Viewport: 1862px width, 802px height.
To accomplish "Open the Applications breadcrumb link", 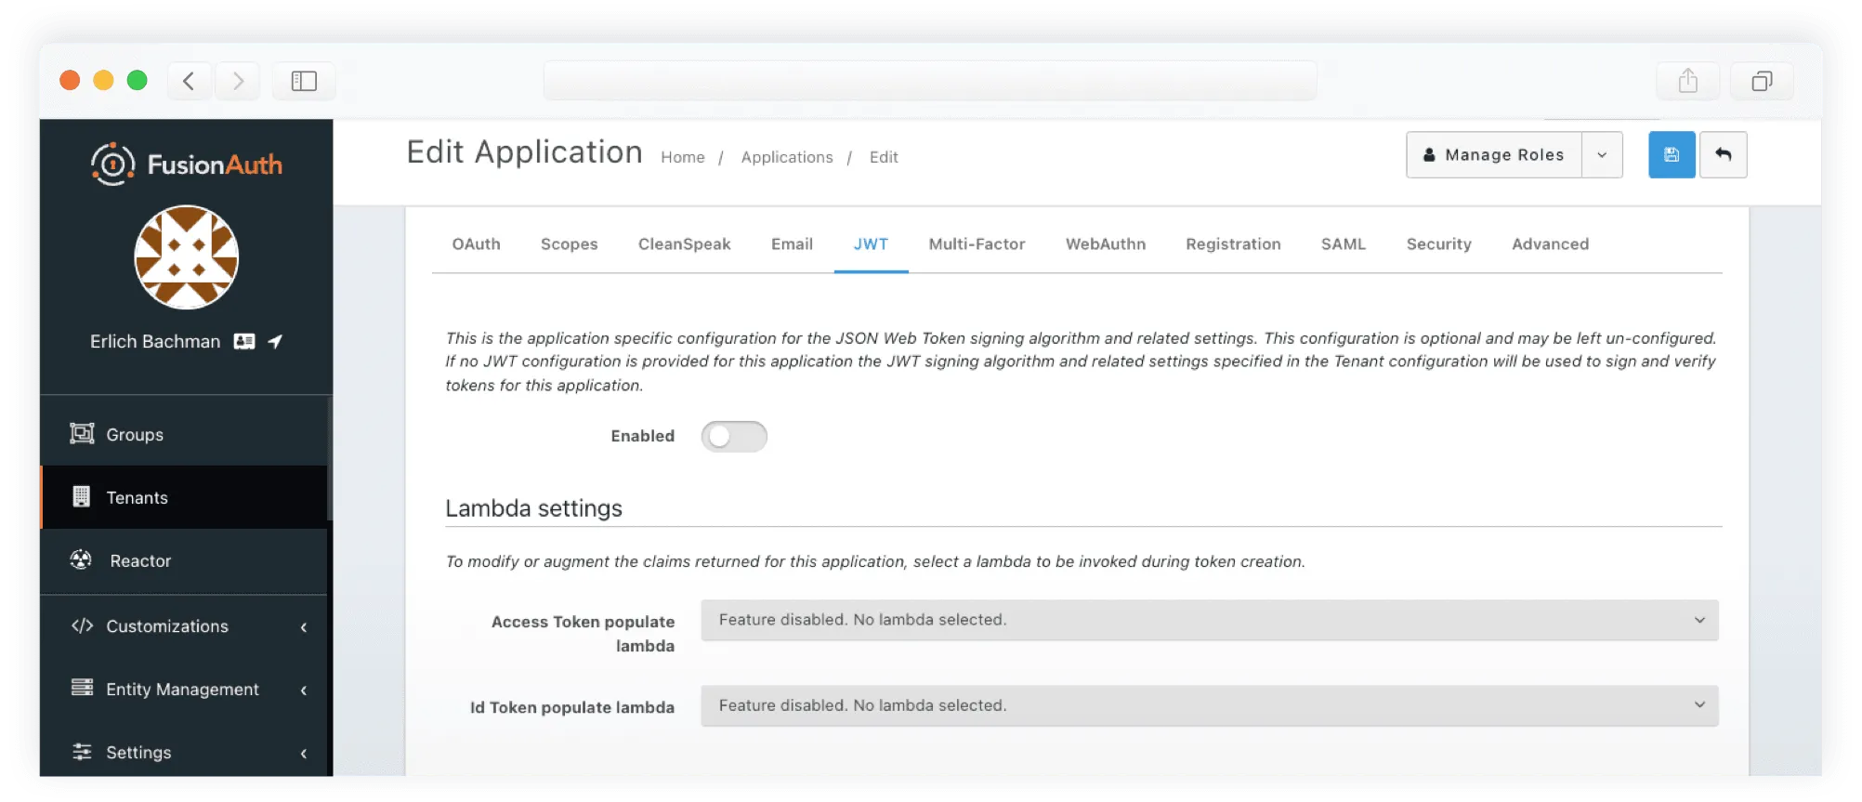I will (787, 157).
